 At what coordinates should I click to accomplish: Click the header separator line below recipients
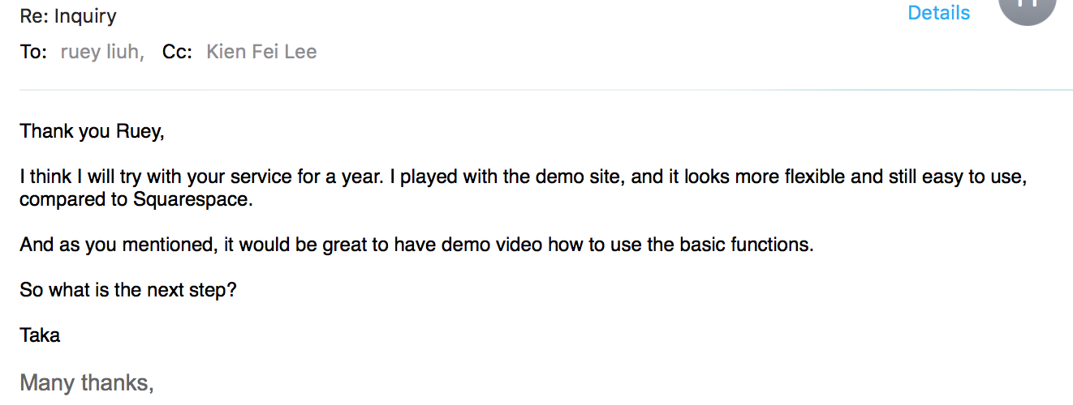[546, 89]
